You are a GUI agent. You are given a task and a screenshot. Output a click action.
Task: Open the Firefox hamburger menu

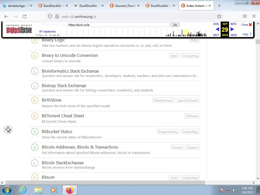tap(254, 16)
